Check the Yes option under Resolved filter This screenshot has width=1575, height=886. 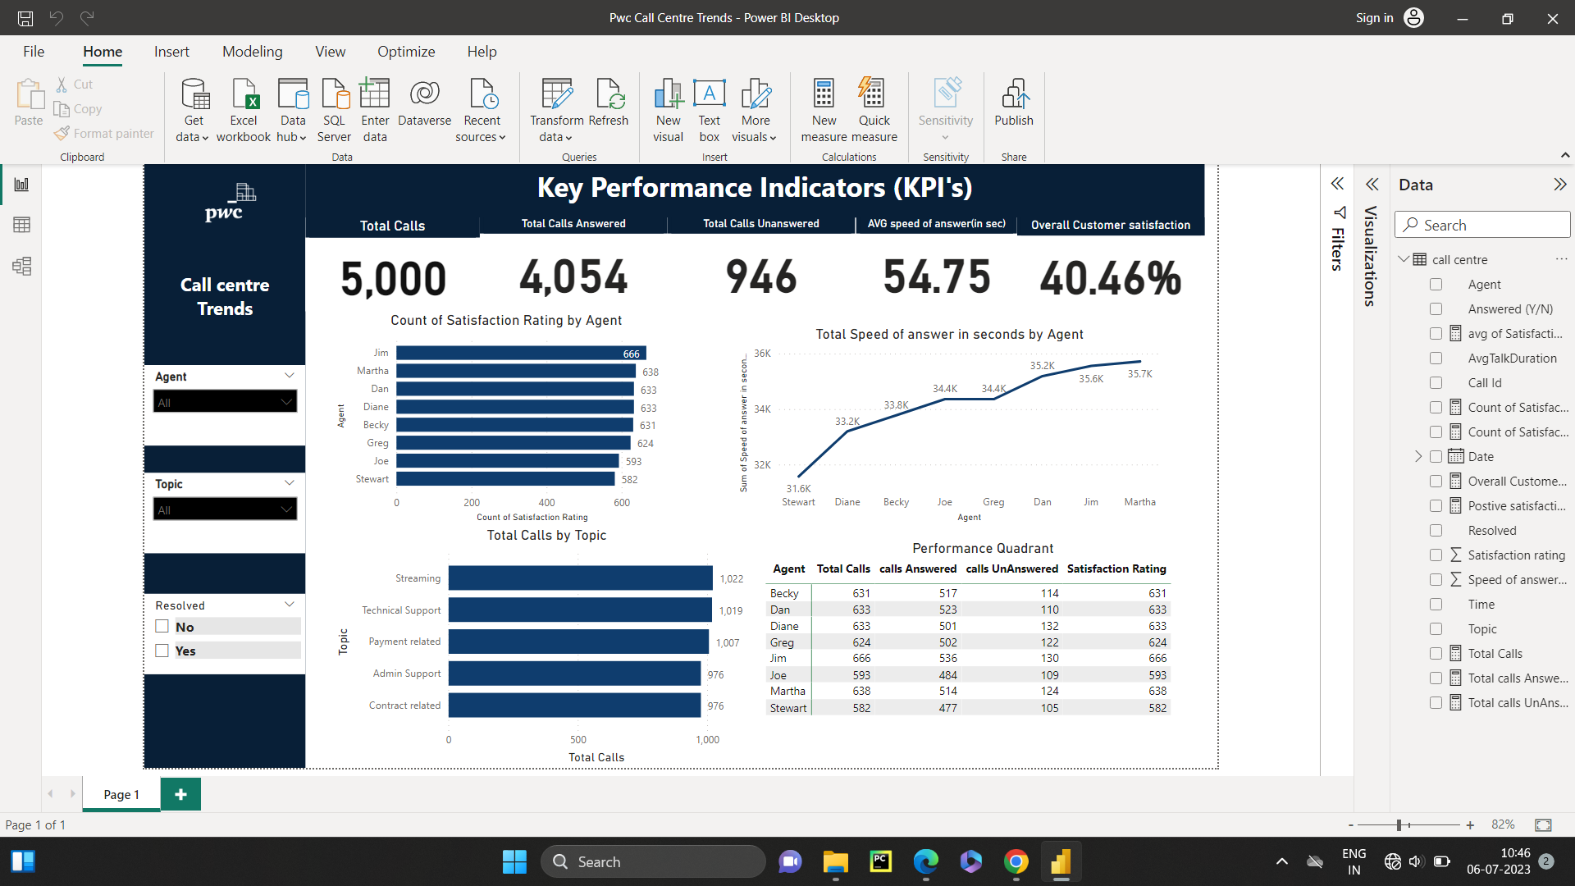click(162, 650)
